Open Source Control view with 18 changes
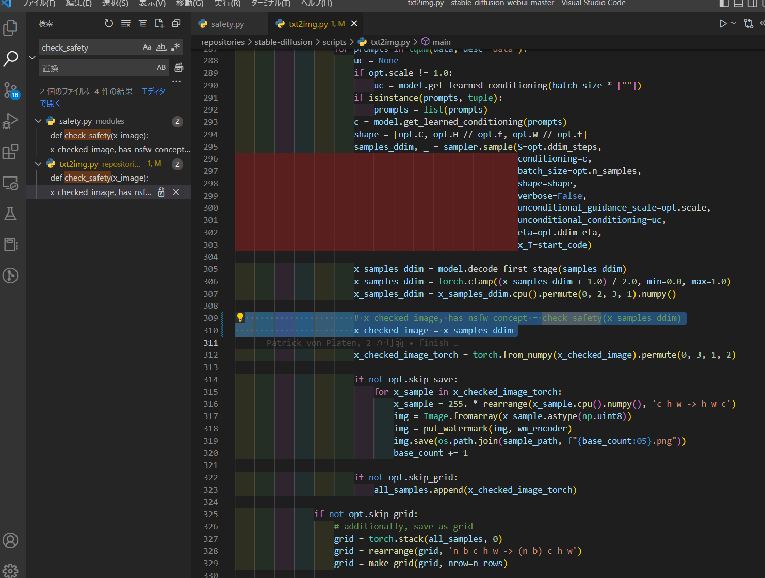 (x=10, y=90)
